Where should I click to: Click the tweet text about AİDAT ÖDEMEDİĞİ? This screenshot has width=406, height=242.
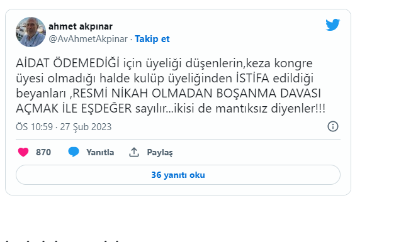[x=171, y=85]
